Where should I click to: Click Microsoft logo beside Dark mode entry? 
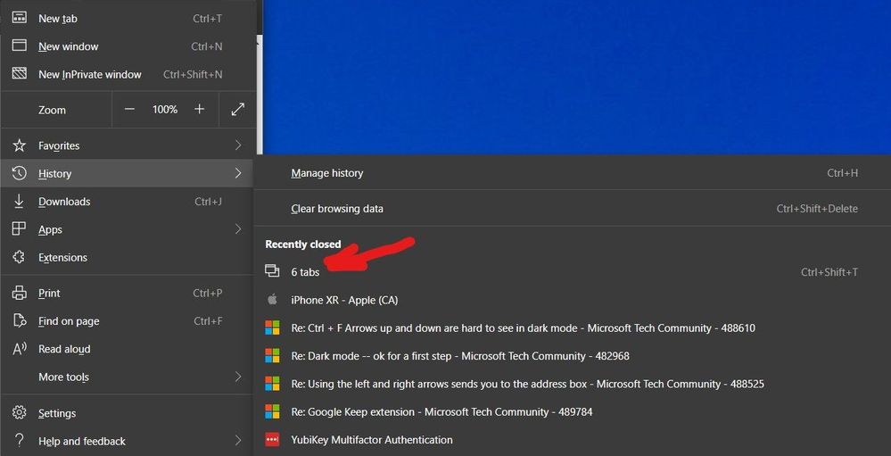tap(272, 356)
